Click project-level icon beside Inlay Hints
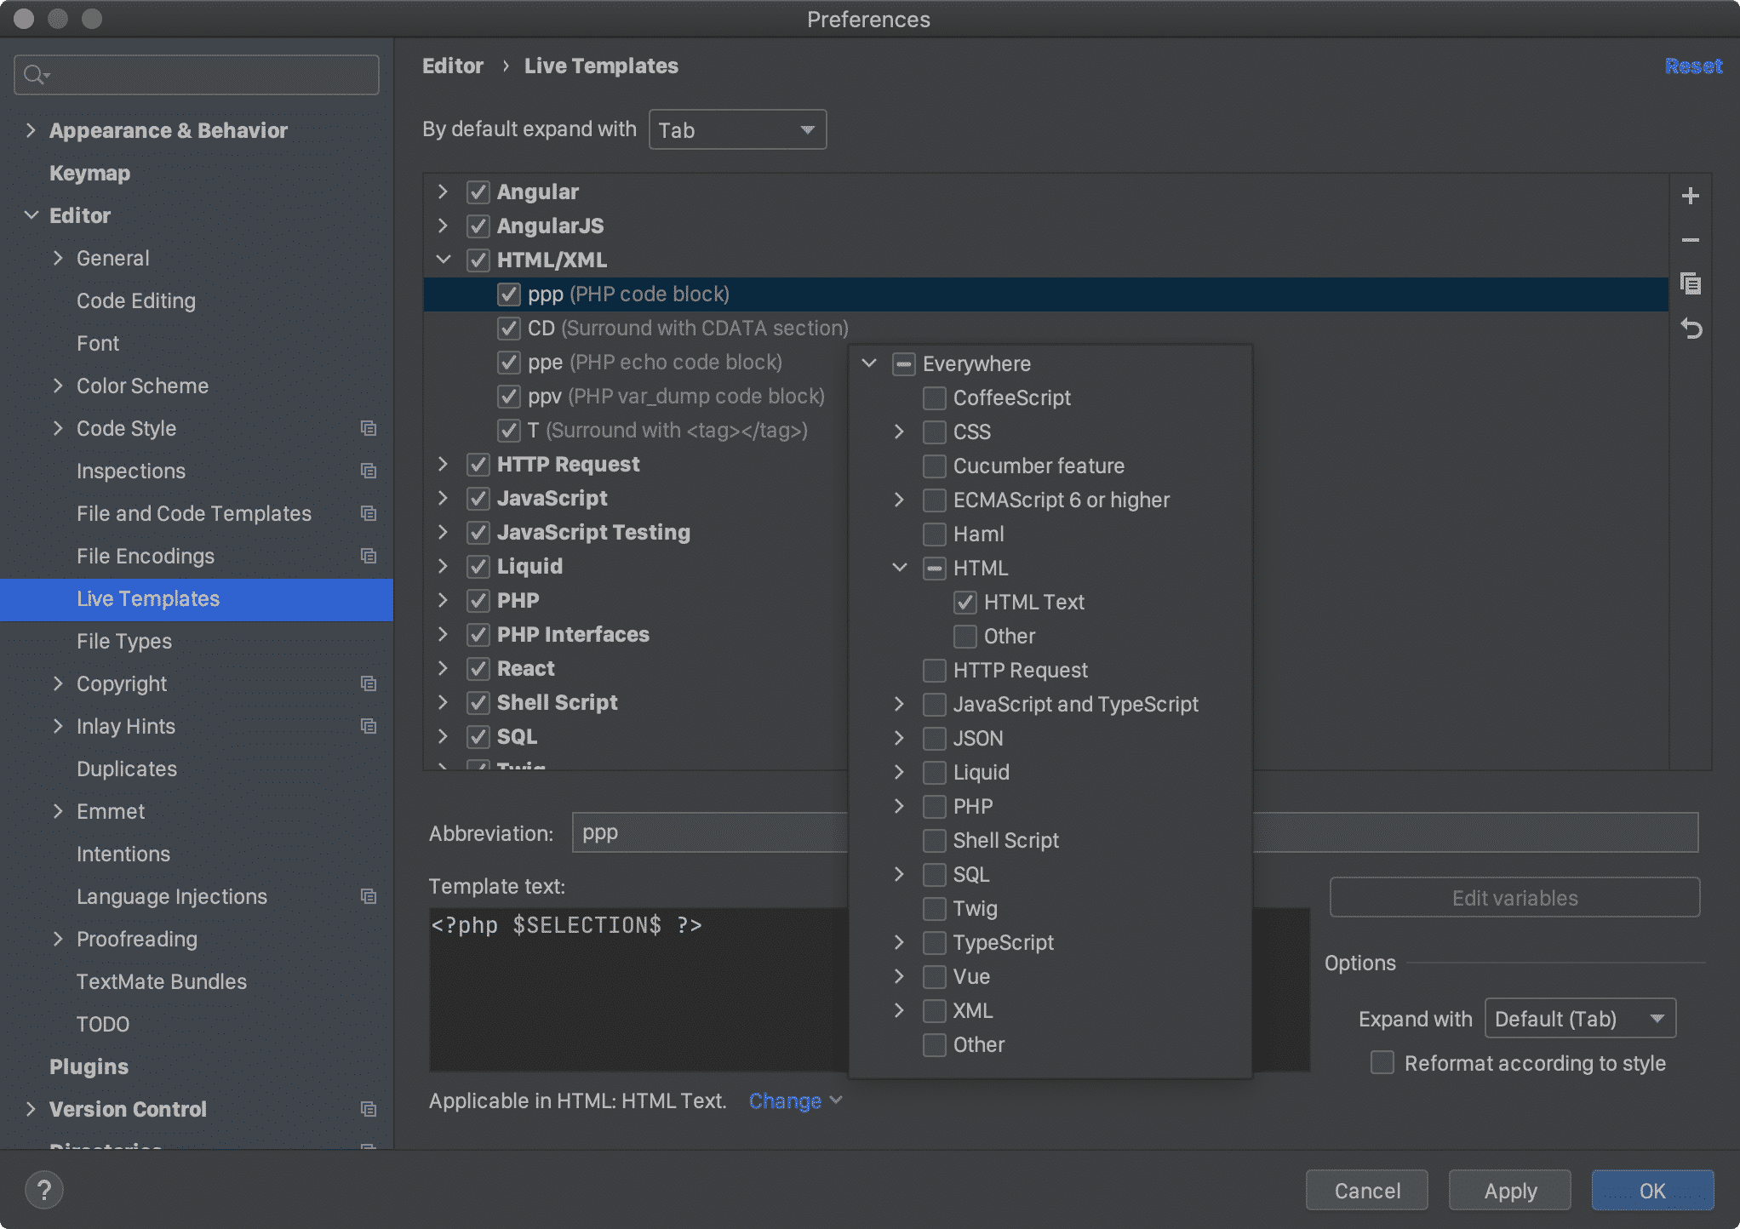 click(369, 726)
